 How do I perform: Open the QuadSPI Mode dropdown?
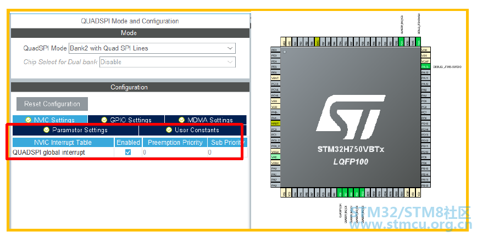(x=152, y=48)
